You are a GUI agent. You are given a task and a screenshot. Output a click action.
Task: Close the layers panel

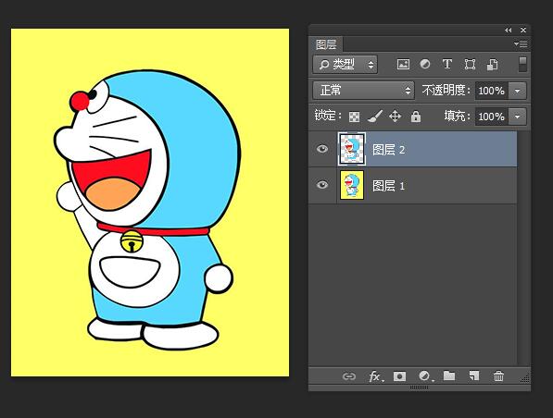(x=523, y=31)
